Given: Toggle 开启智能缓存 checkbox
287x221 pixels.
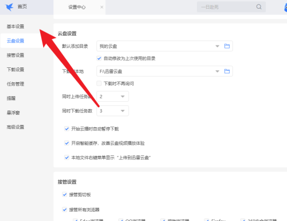Looking at the screenshot, I should [x=67, y=143].
